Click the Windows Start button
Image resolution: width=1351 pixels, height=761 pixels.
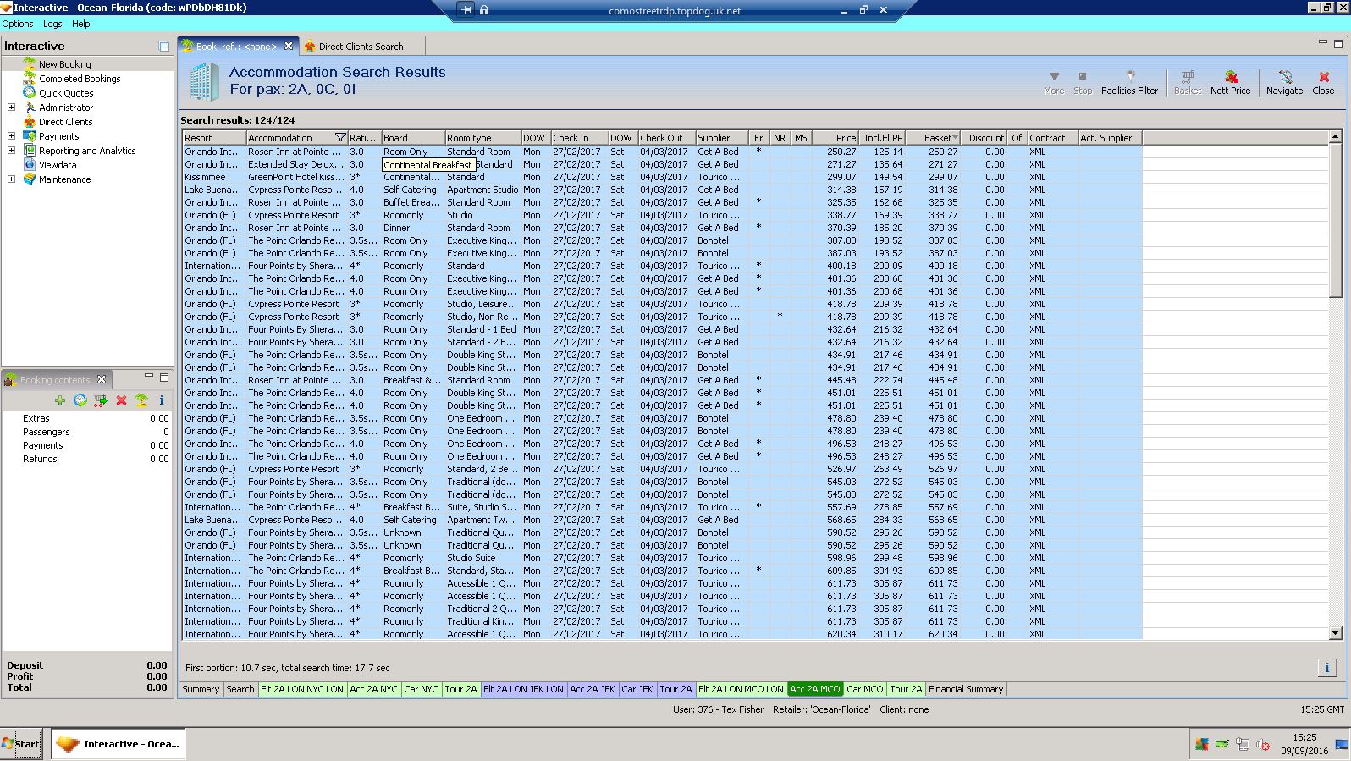[21, 744]
